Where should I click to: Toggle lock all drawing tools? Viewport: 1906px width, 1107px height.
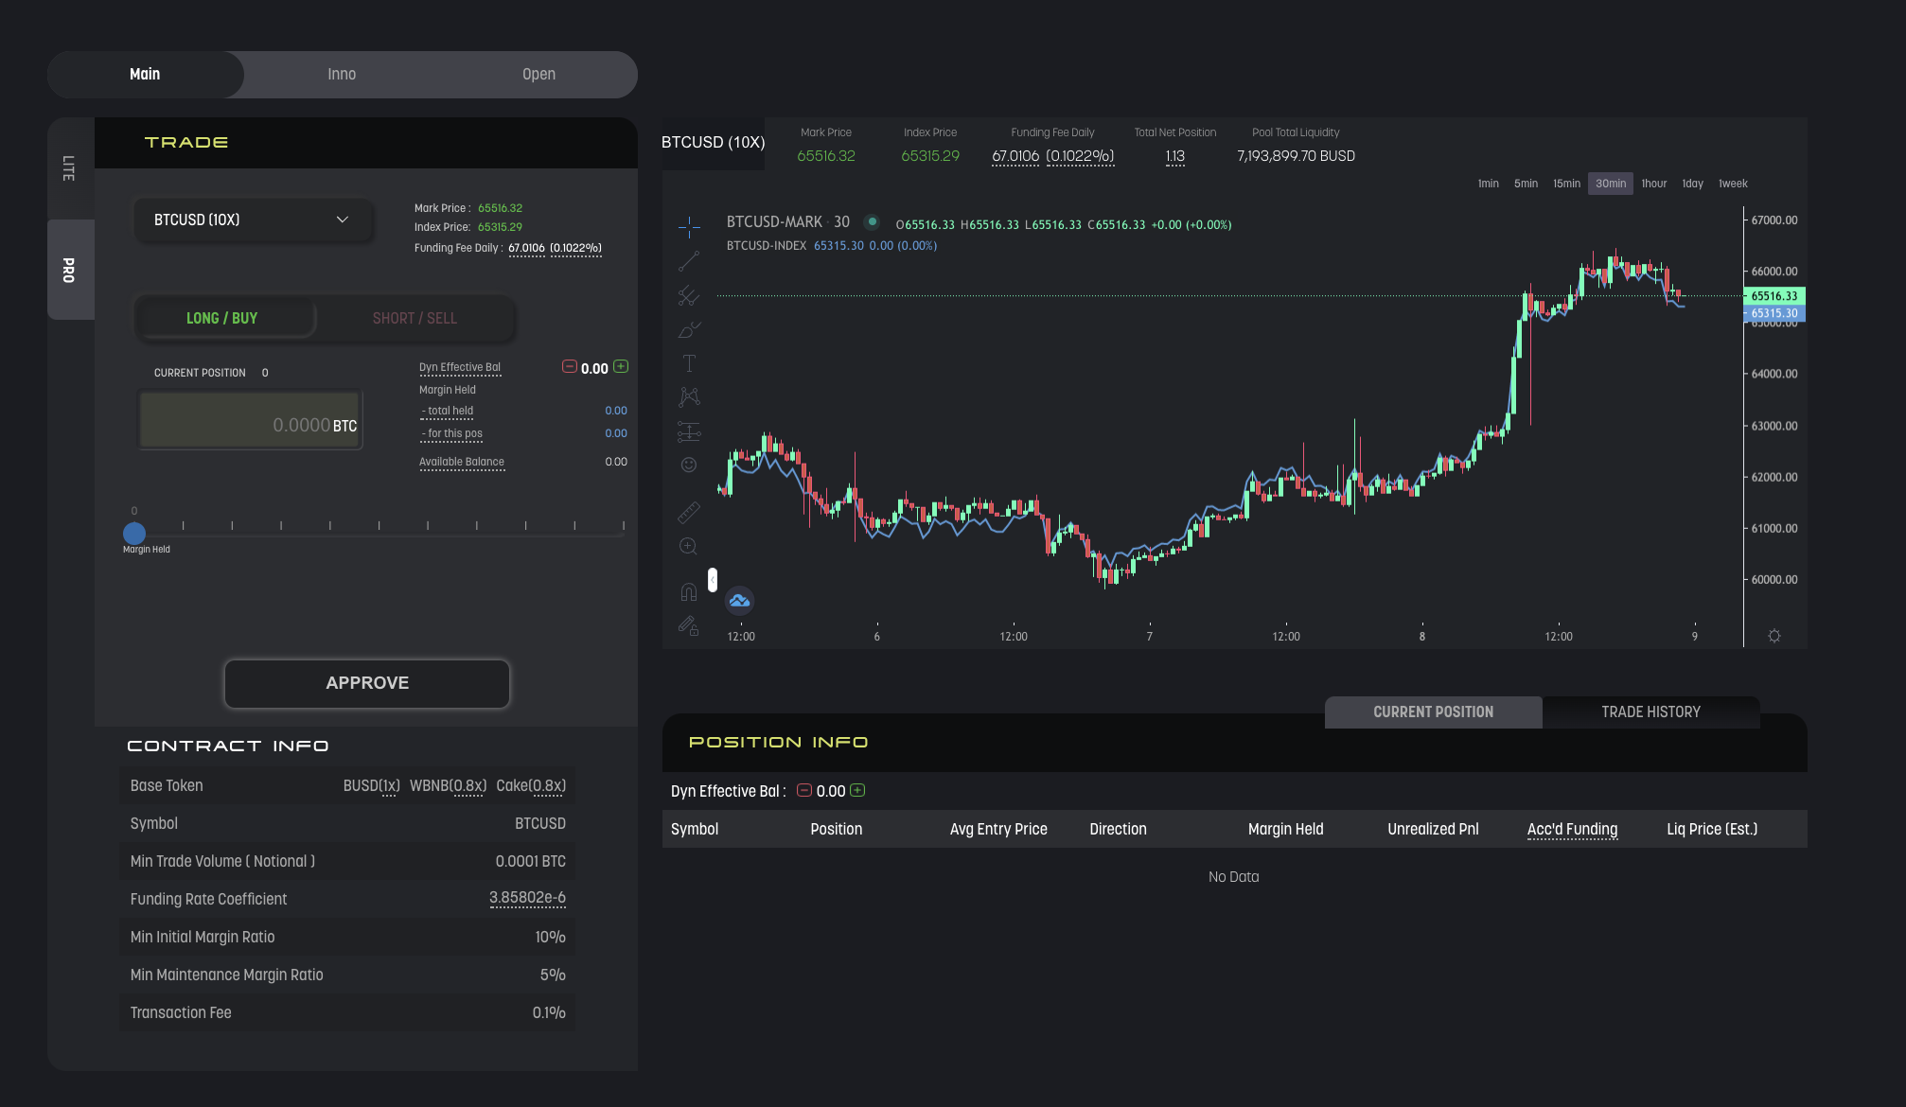tap(689, 625)
